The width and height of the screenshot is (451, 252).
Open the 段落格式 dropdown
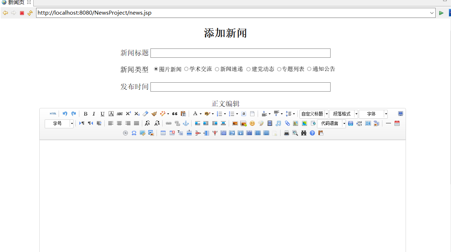tap(343, 114)
